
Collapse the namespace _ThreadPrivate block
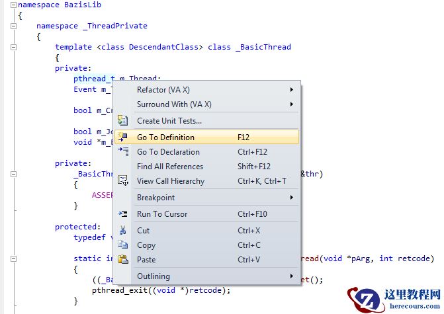[x=13, y=26]
